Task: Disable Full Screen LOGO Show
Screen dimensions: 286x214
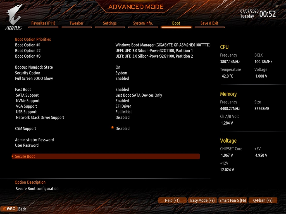Action: 122,78
